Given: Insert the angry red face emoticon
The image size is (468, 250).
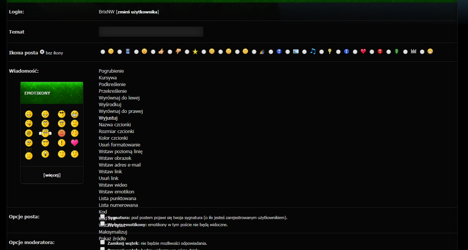Looking at the screenshot, I should coord(61,133).
